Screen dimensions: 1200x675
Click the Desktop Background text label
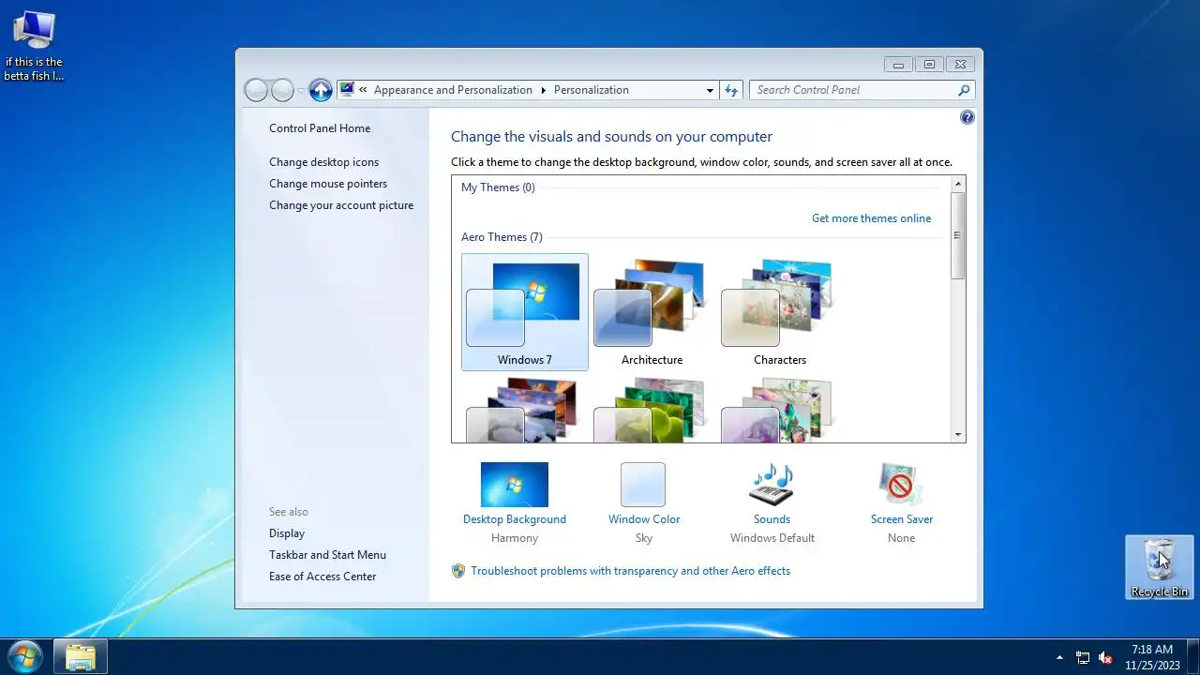tap(515, 519)
